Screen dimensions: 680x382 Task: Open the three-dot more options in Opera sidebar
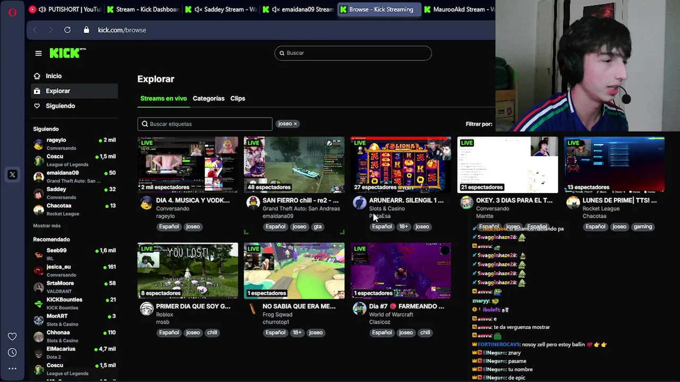point(12,368)
